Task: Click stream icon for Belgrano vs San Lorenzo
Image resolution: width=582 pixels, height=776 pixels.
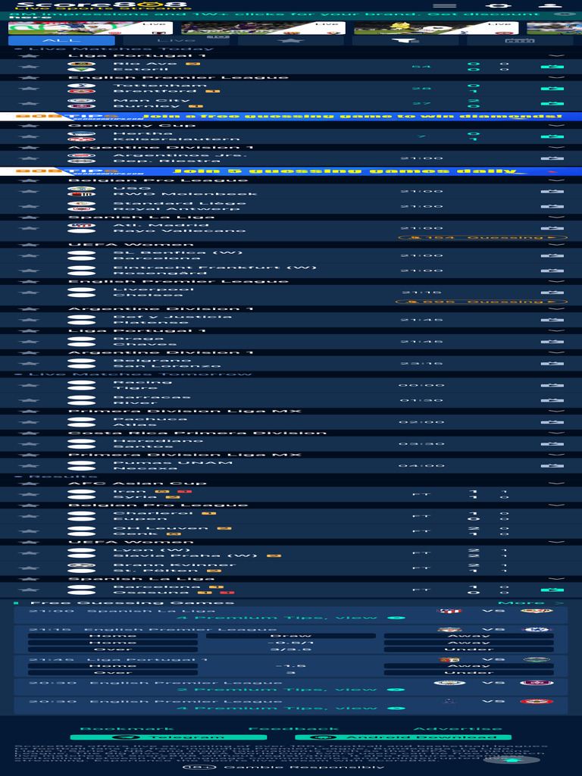Action: [552, 363]
